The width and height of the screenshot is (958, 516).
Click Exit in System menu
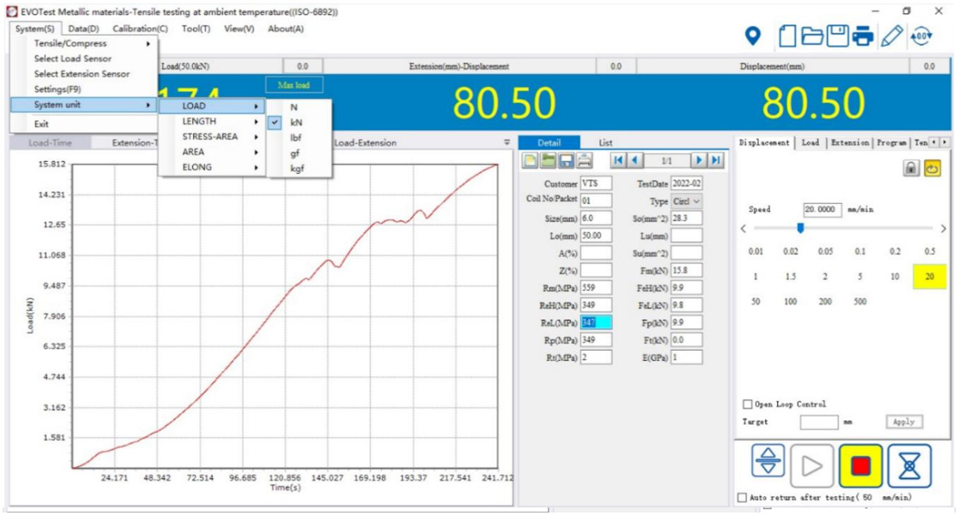[84, 124]
